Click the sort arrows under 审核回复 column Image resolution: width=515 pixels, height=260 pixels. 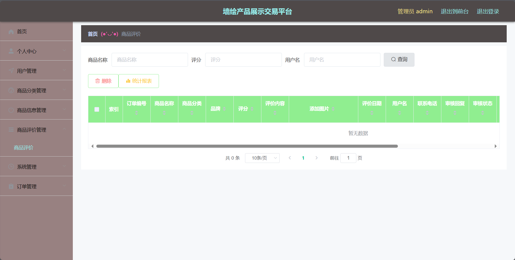[x=455, y=113]
